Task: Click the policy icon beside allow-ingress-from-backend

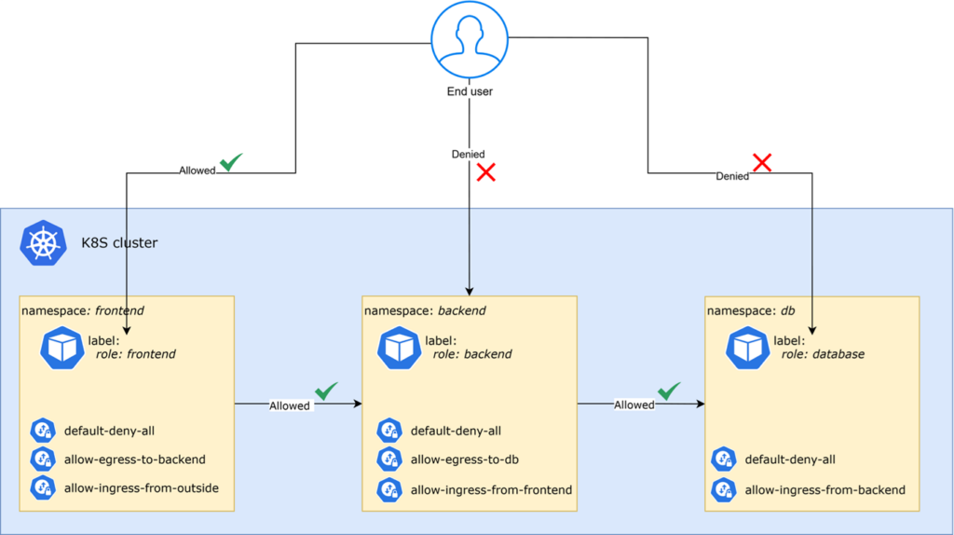Action: tap(724, 489)
